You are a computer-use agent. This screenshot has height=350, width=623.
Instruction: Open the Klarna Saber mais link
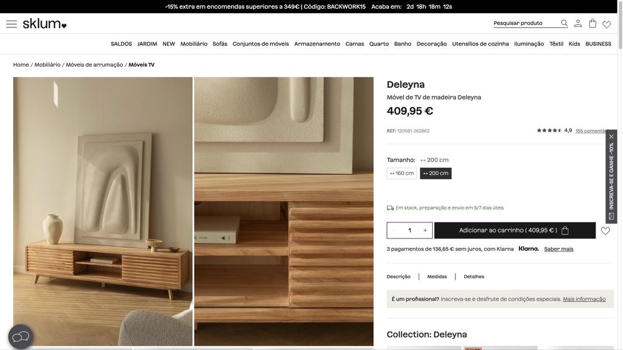(559, 249)
